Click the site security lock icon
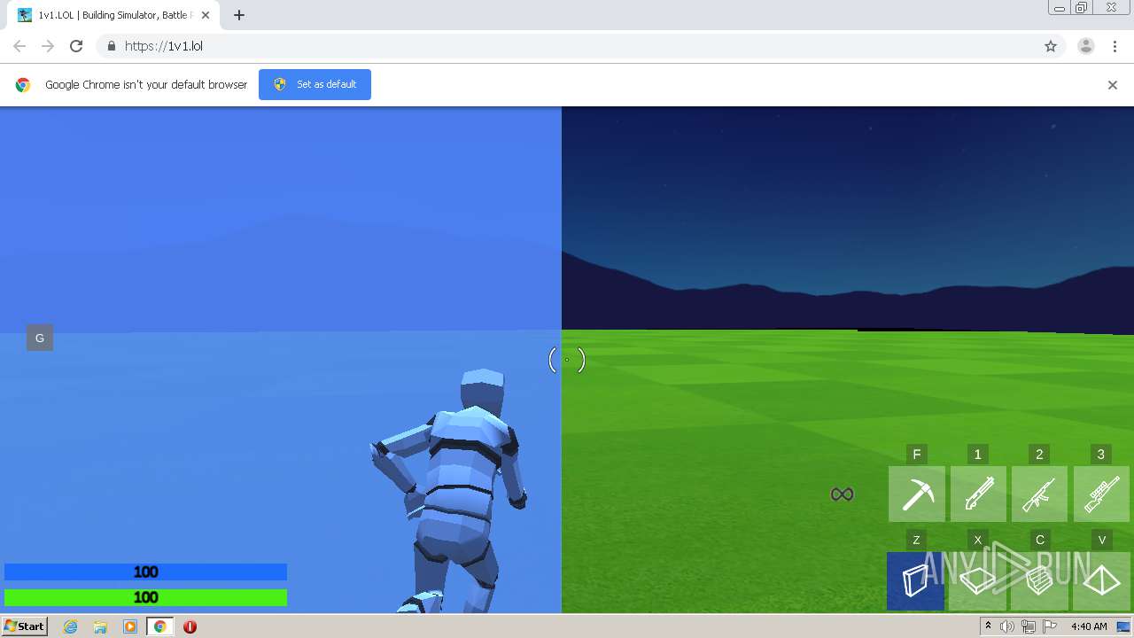Screen dimensions: 1134x638 [111, 46]
